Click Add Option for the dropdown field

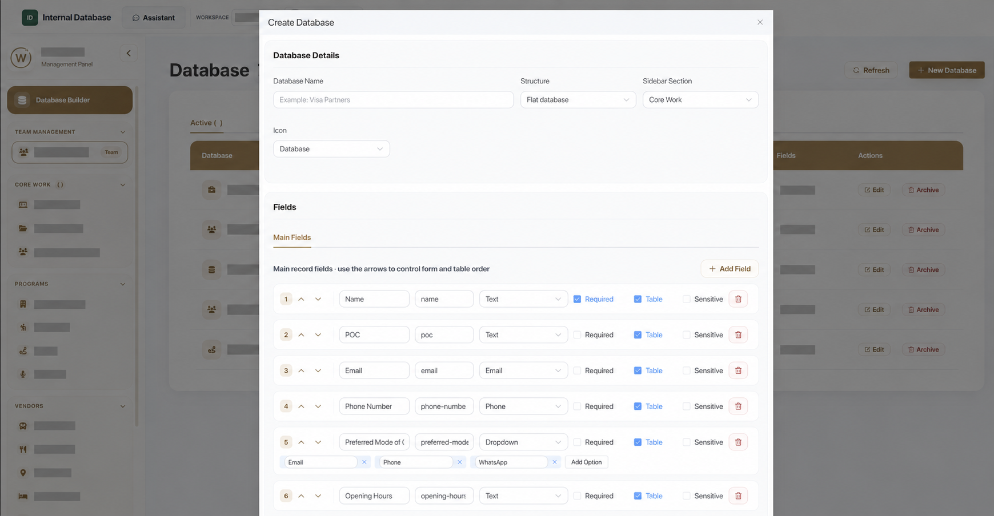[586, 462]
